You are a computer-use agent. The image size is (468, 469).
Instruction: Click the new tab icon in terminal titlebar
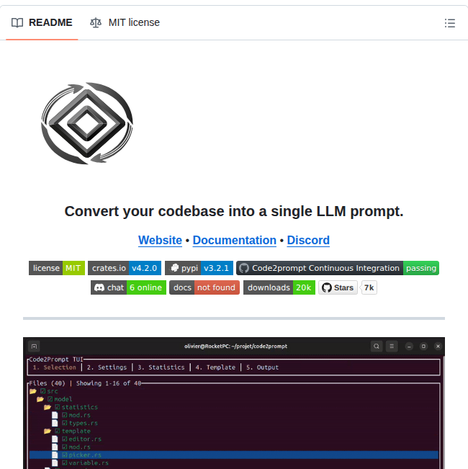tap(34, 347)
